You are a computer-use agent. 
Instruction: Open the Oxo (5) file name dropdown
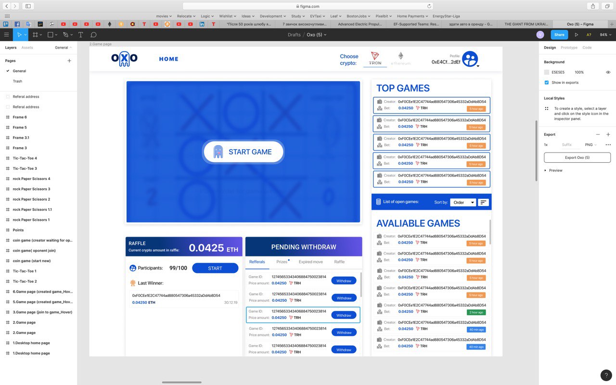tap(316, 35)
